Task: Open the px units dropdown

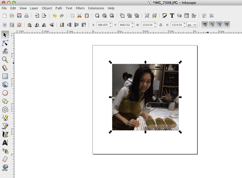Action: [x=192, y=25]
